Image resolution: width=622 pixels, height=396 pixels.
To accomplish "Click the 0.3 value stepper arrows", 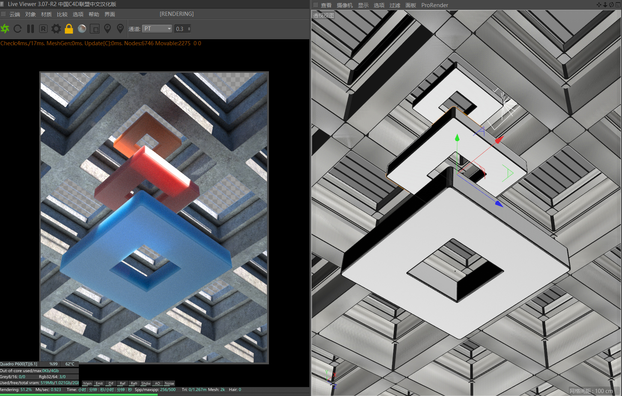I will [189, 29].
